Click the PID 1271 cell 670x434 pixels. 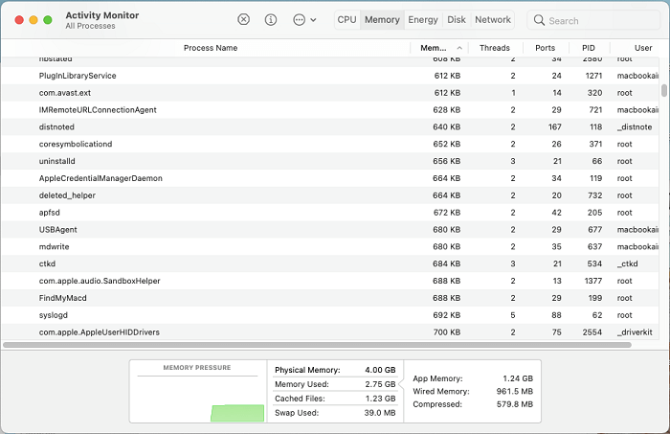coord(593,76)
